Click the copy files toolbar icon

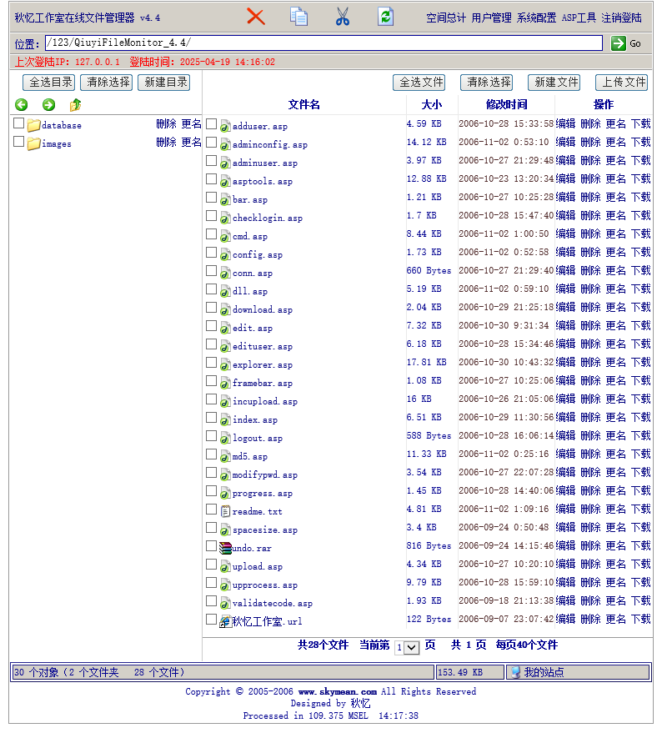point(298,17)
